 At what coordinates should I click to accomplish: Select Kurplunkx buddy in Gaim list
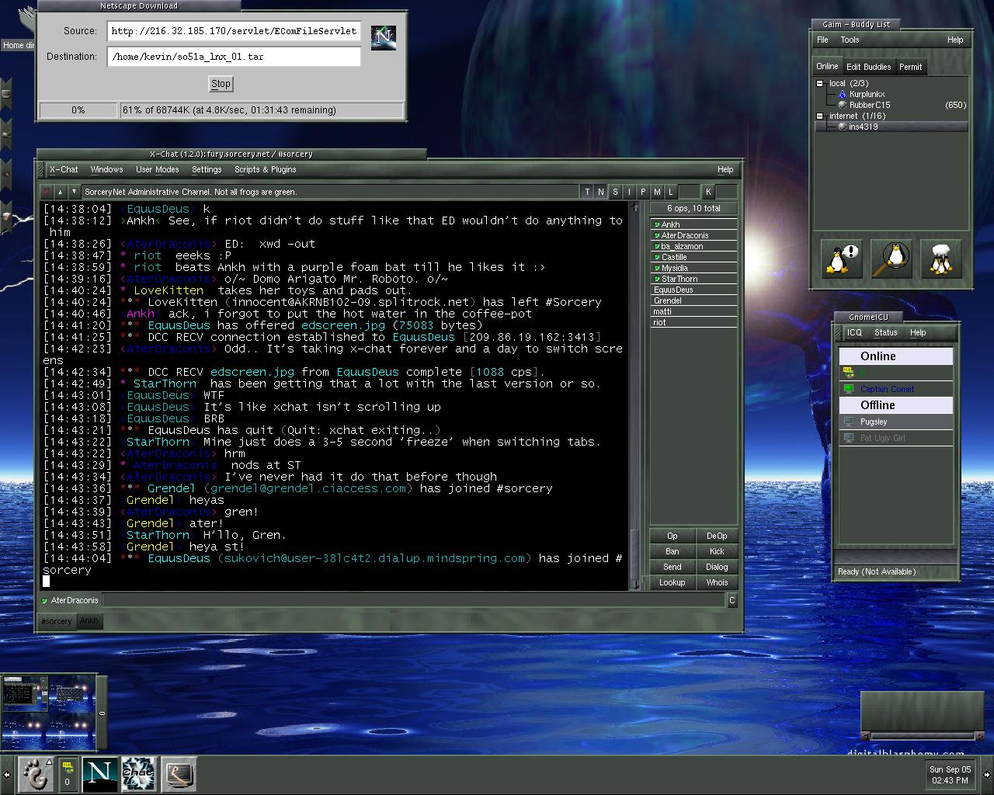click(867, 94)
